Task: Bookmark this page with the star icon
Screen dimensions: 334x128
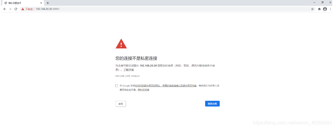Action: (313, 9)
